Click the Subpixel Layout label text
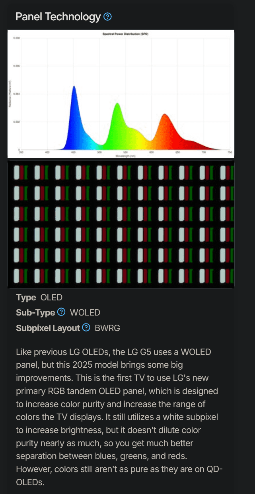Viewport: 255px width, 494px height. point(48,328)
